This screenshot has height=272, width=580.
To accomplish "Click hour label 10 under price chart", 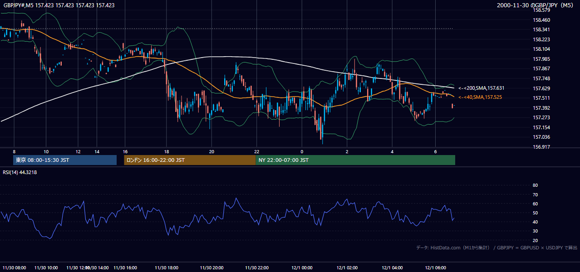I will coord(46,152).
